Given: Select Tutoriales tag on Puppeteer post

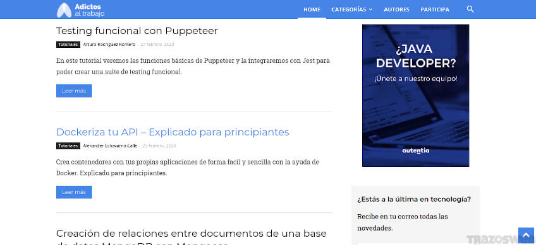Looking at the screenshot, I should click(68, 44).
